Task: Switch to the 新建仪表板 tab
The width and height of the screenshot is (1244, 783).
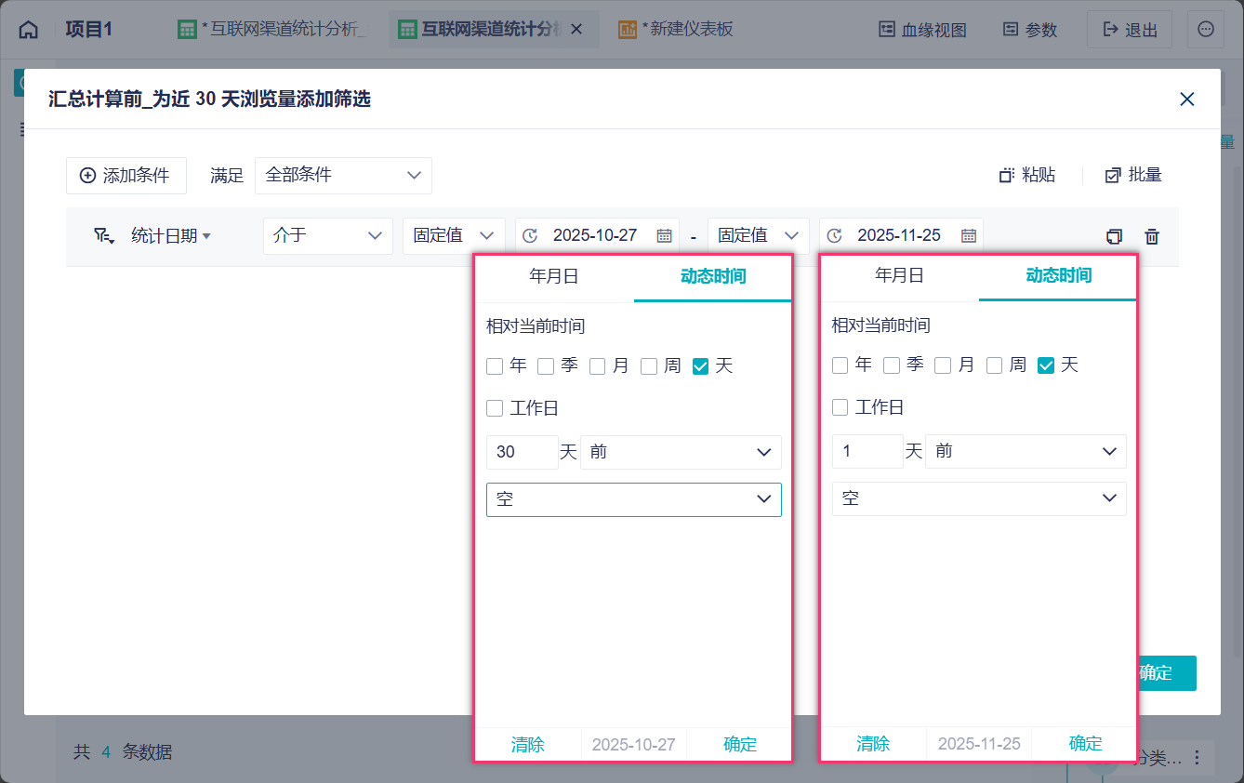Action: pos(686,30)
